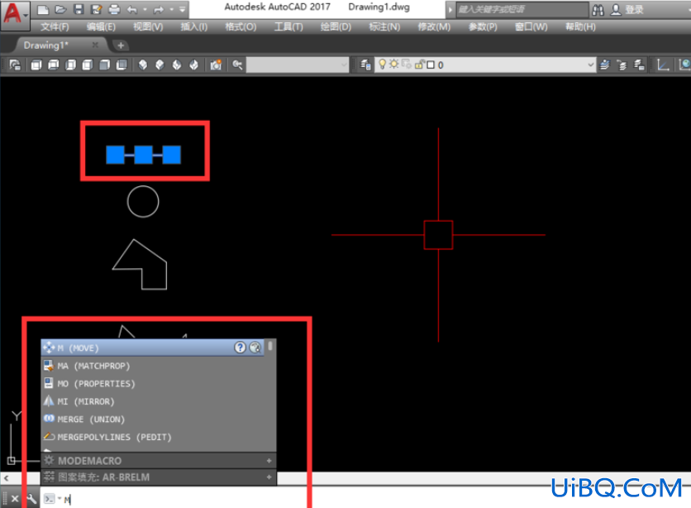Select the M (MOVE) suggestion
Viewport: 691px width, 508px height.
point(152,348)
